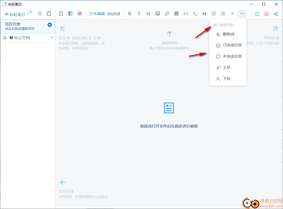Switch to the 添加资源 tab
This screenshot has width=283, height=209.
(x=113, y=14)
